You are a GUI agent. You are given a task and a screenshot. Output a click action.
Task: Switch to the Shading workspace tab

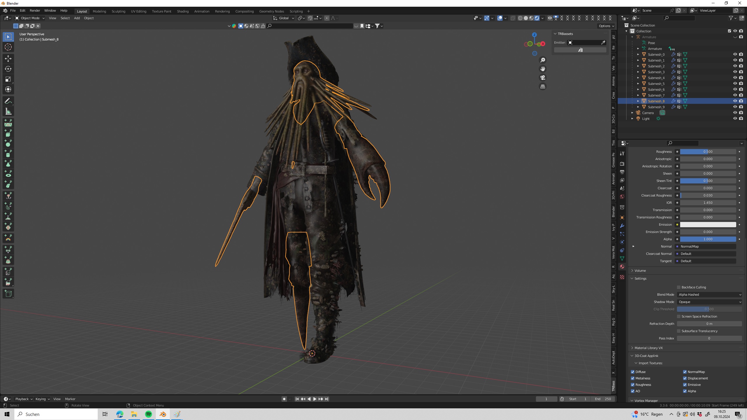tap(183, 11)
